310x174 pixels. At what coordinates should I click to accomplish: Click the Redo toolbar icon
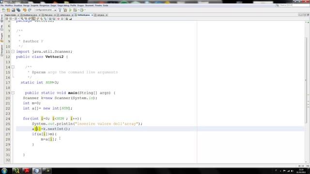click(x=30, y=10)
